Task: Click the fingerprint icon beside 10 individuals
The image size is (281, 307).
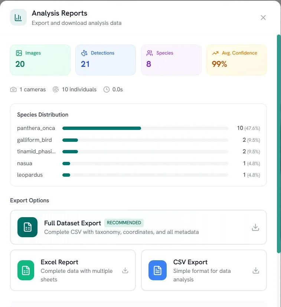Action: 56,89
